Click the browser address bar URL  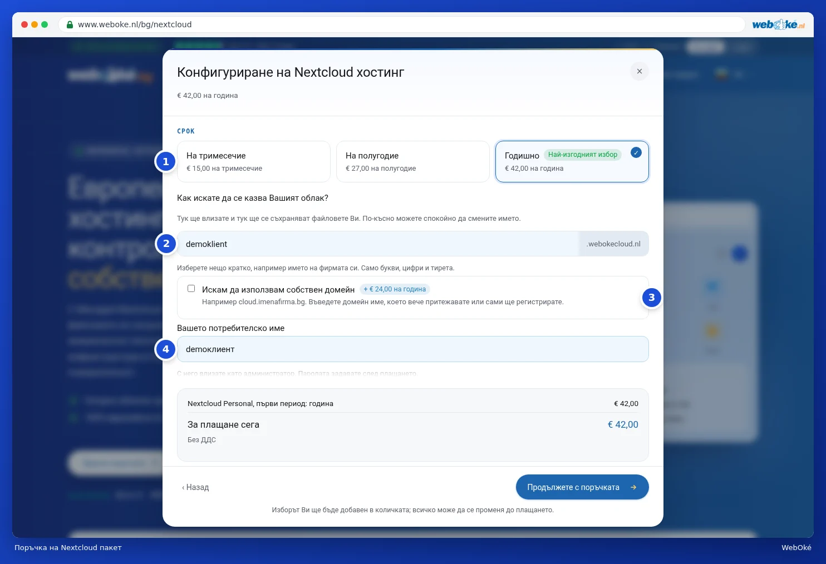pos(135,24)
